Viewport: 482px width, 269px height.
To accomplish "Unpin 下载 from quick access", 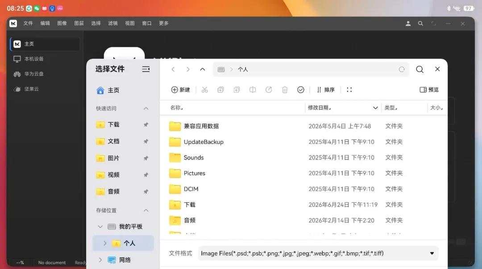I will [145, 125].
